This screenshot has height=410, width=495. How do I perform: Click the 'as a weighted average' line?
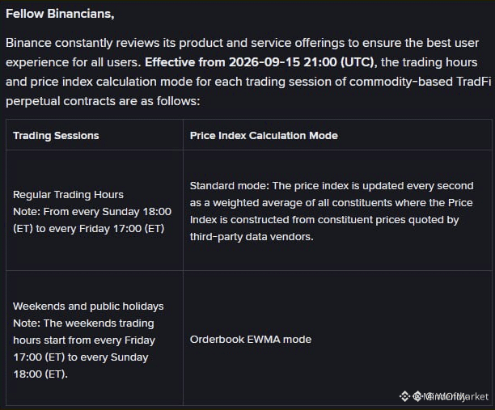click(x=331, y=203)
